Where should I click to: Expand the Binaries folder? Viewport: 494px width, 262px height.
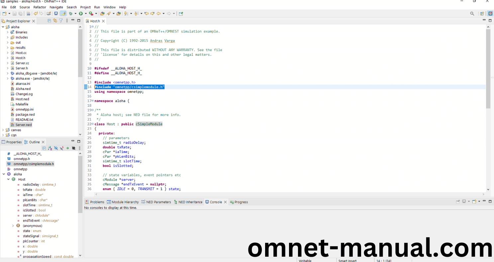[x=7, y=32]
